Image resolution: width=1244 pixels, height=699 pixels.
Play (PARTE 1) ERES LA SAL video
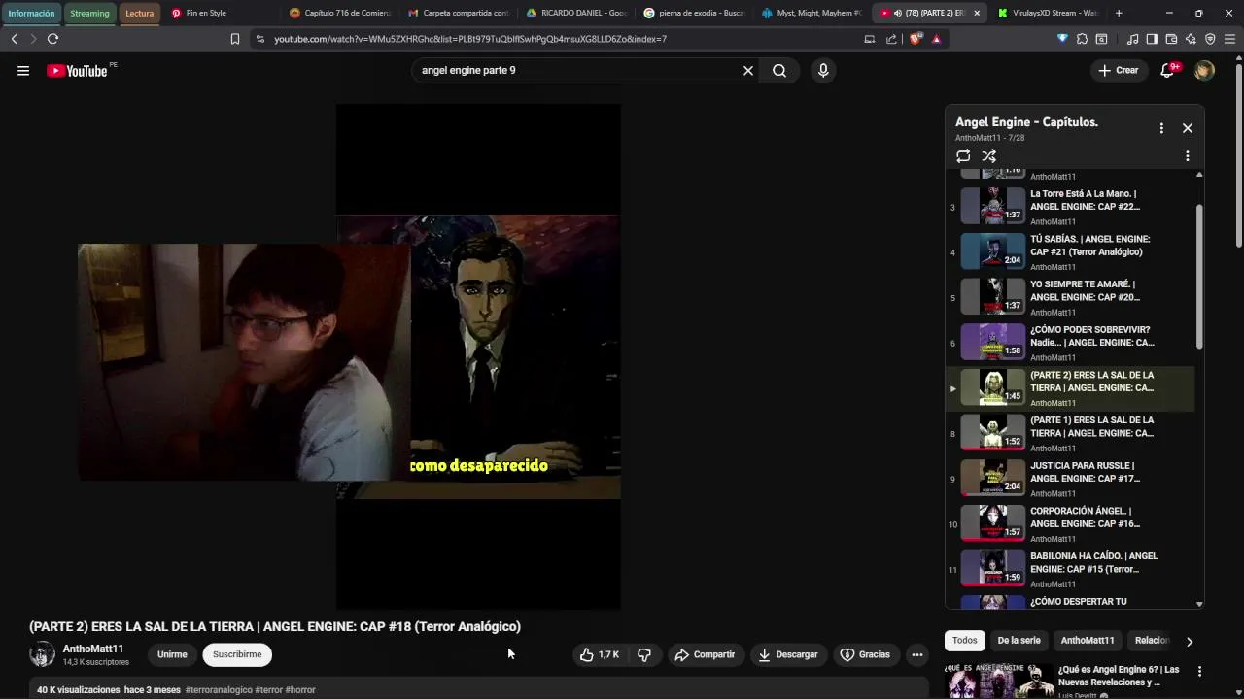tap(1071, 432)
